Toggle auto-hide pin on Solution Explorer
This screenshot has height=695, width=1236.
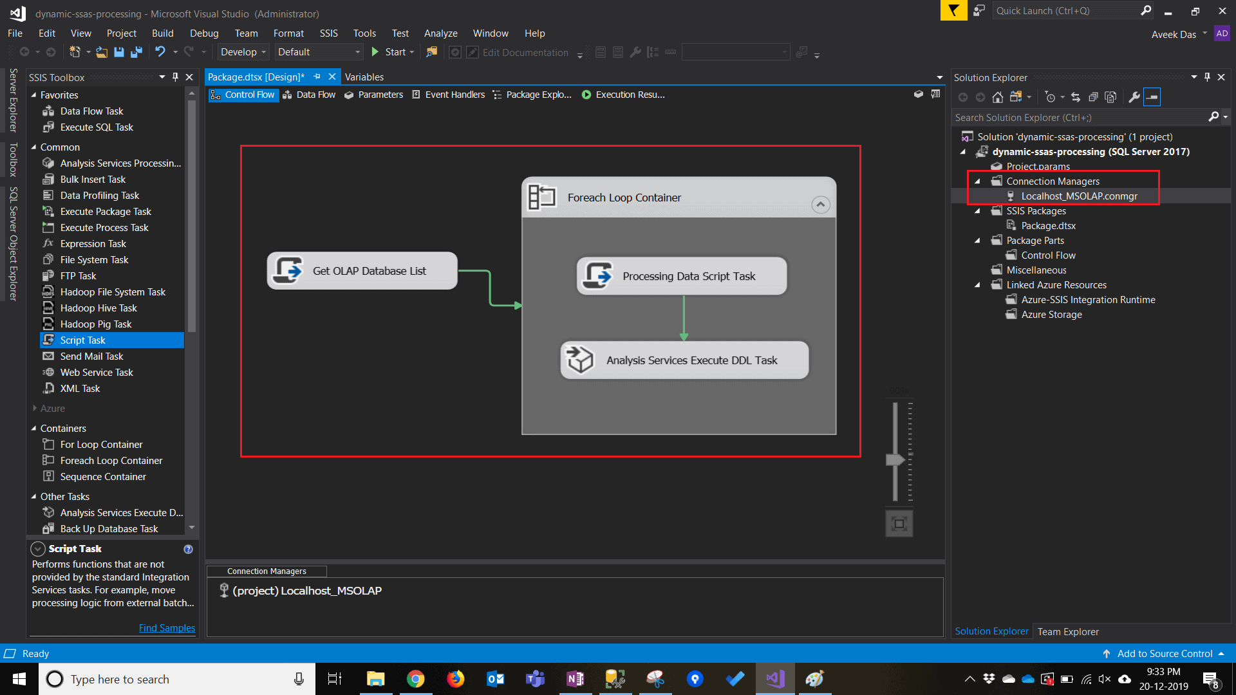[x=1207, y=77]
